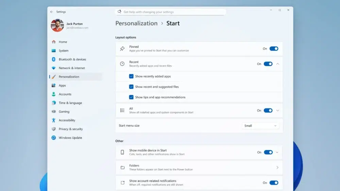Open Bluetooth & devices category
The height and width of the screenshot is (191, 340).
coord(76,59)
